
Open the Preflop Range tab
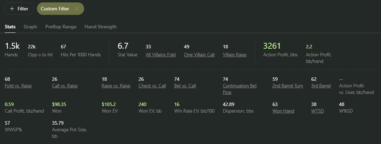point(61,27)
